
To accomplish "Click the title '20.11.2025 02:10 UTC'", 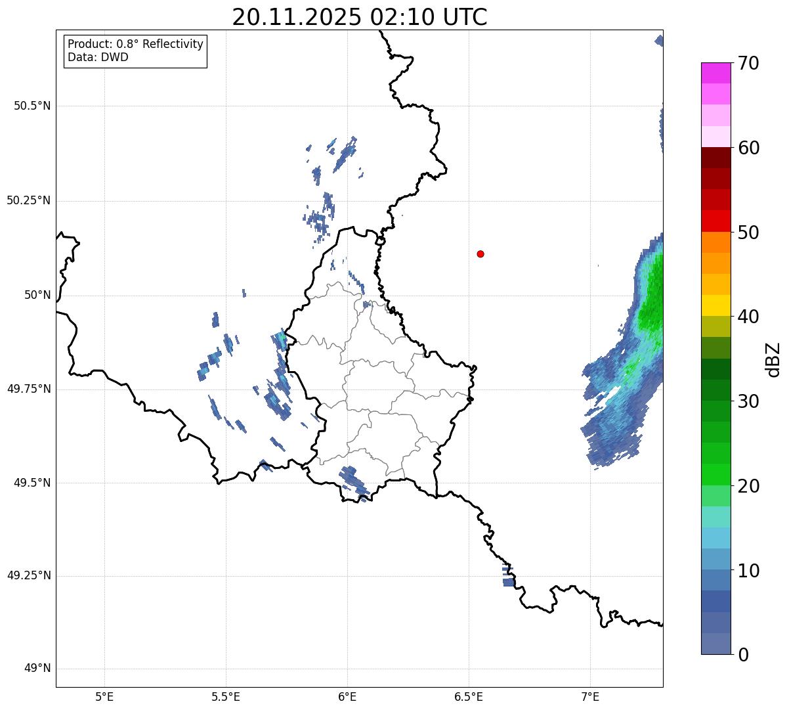I will [360, 16].
